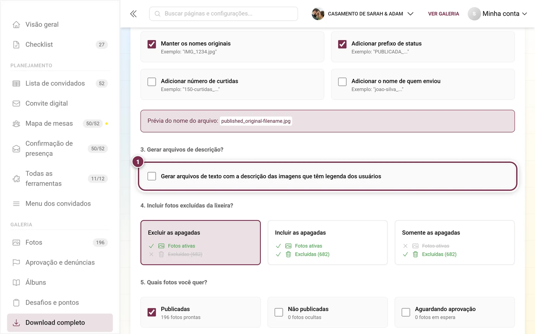Uncheck Manter os nomes originais
This screenshot has height=334, width=535.
click(x=152, y=44)
